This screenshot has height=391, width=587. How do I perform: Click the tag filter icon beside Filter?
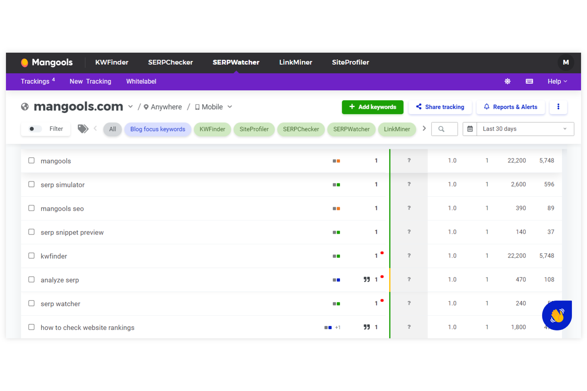[82, 129]
